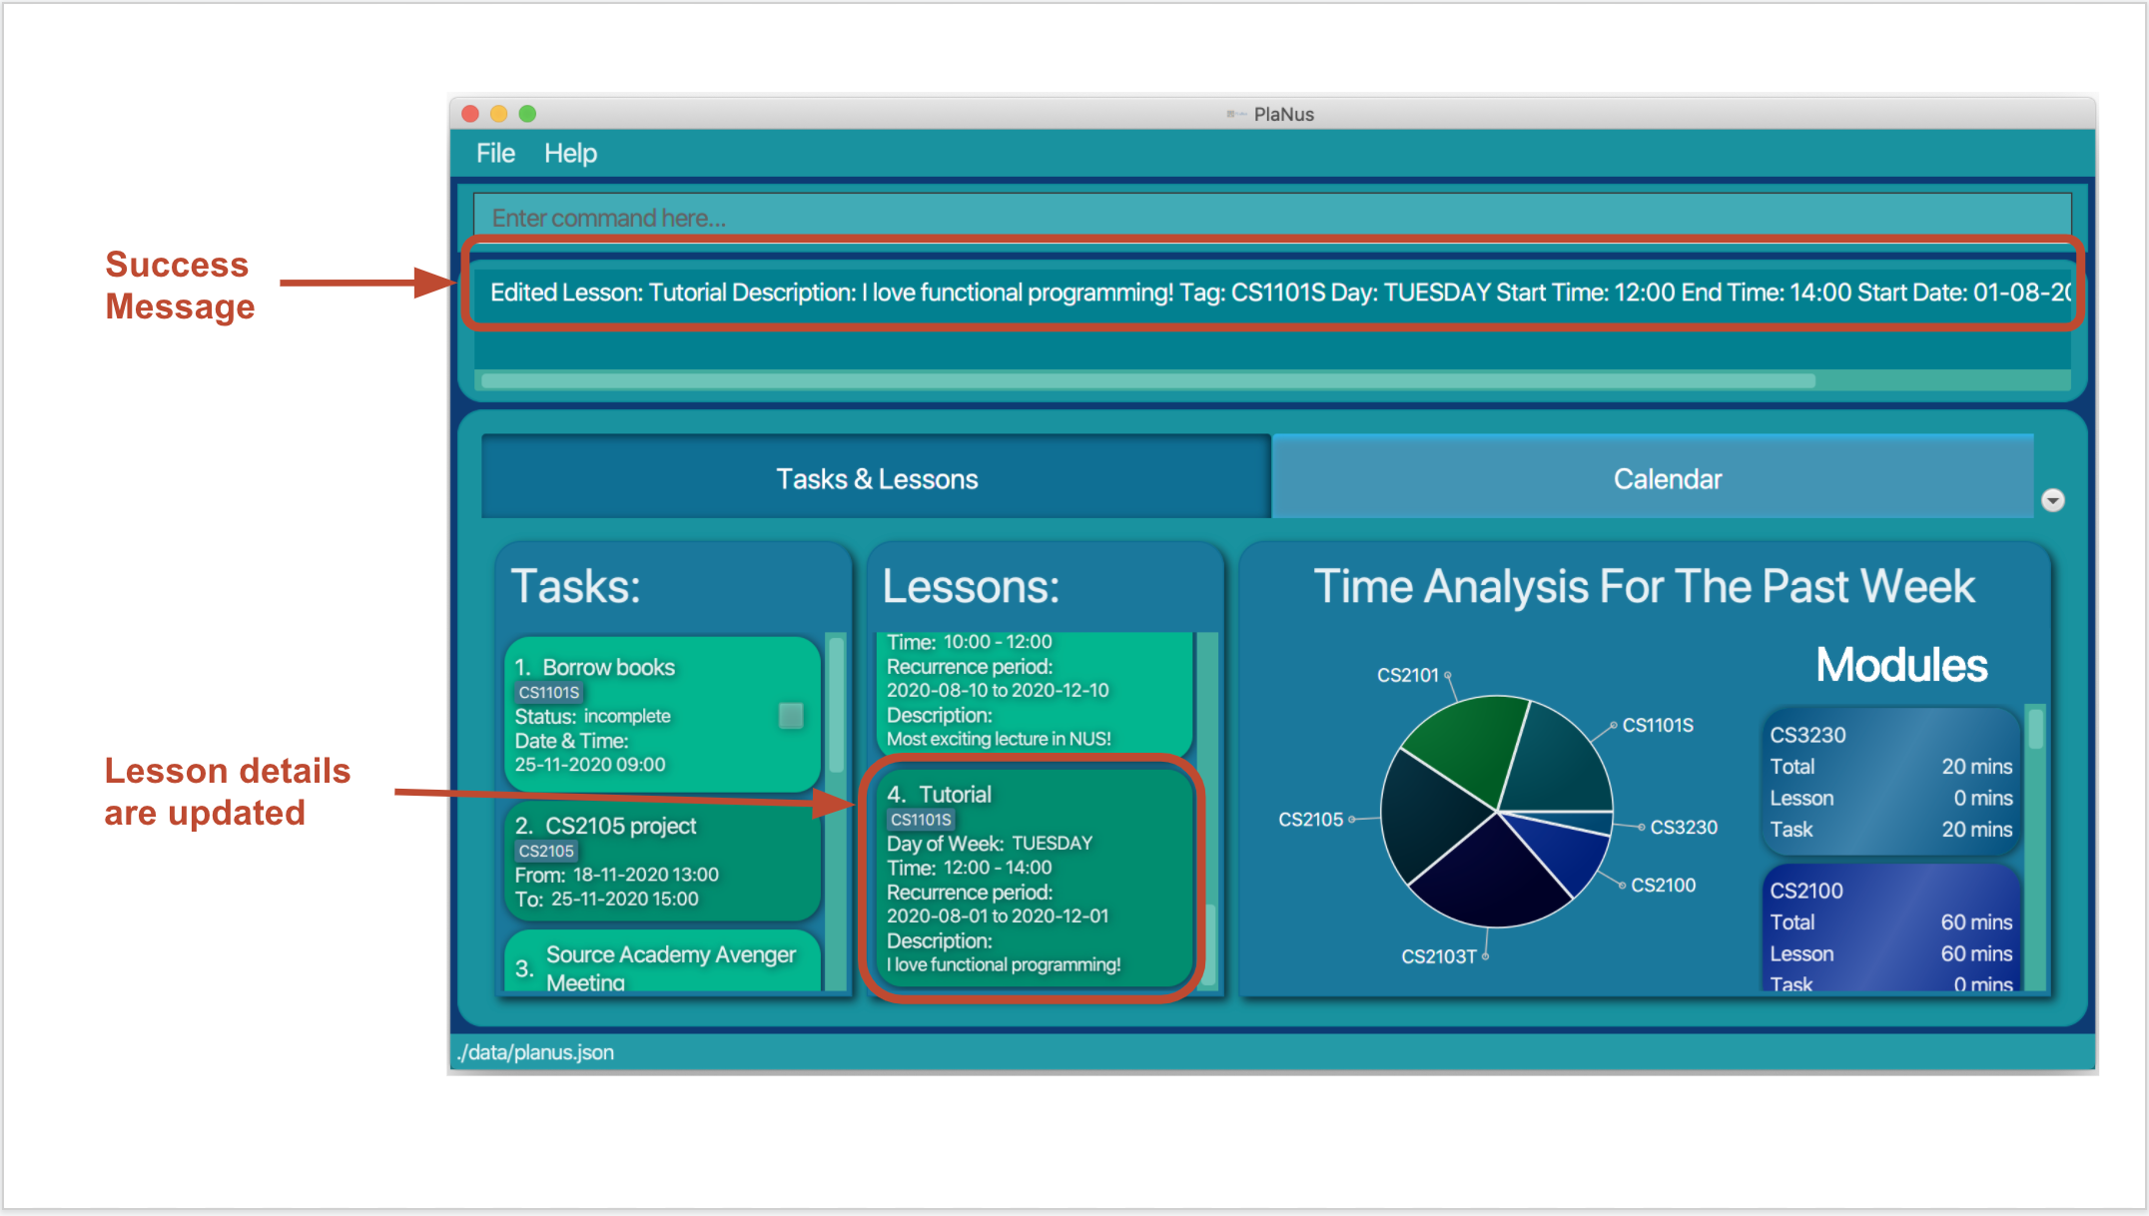Toggle the Borrow books status checkbox
Screen dimensions: 2149x1216
click(x=791, y=715)
